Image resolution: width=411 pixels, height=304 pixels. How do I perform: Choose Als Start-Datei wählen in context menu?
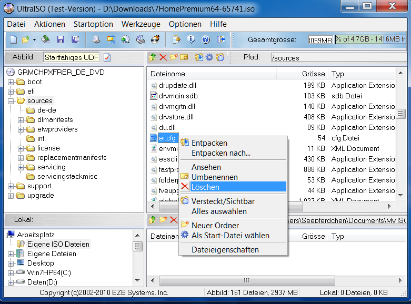pos(233,235)
